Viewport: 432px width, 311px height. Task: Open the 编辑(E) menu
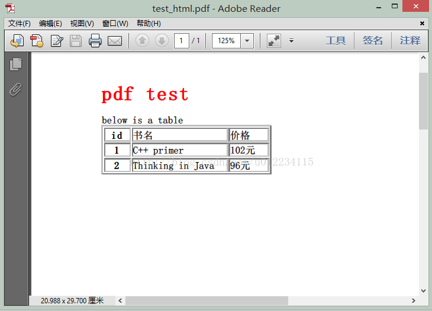pos(50,24)
